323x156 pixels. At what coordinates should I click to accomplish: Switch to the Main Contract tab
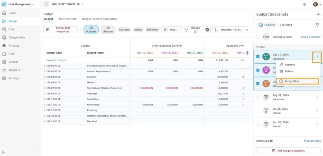[x=68, y=19]
